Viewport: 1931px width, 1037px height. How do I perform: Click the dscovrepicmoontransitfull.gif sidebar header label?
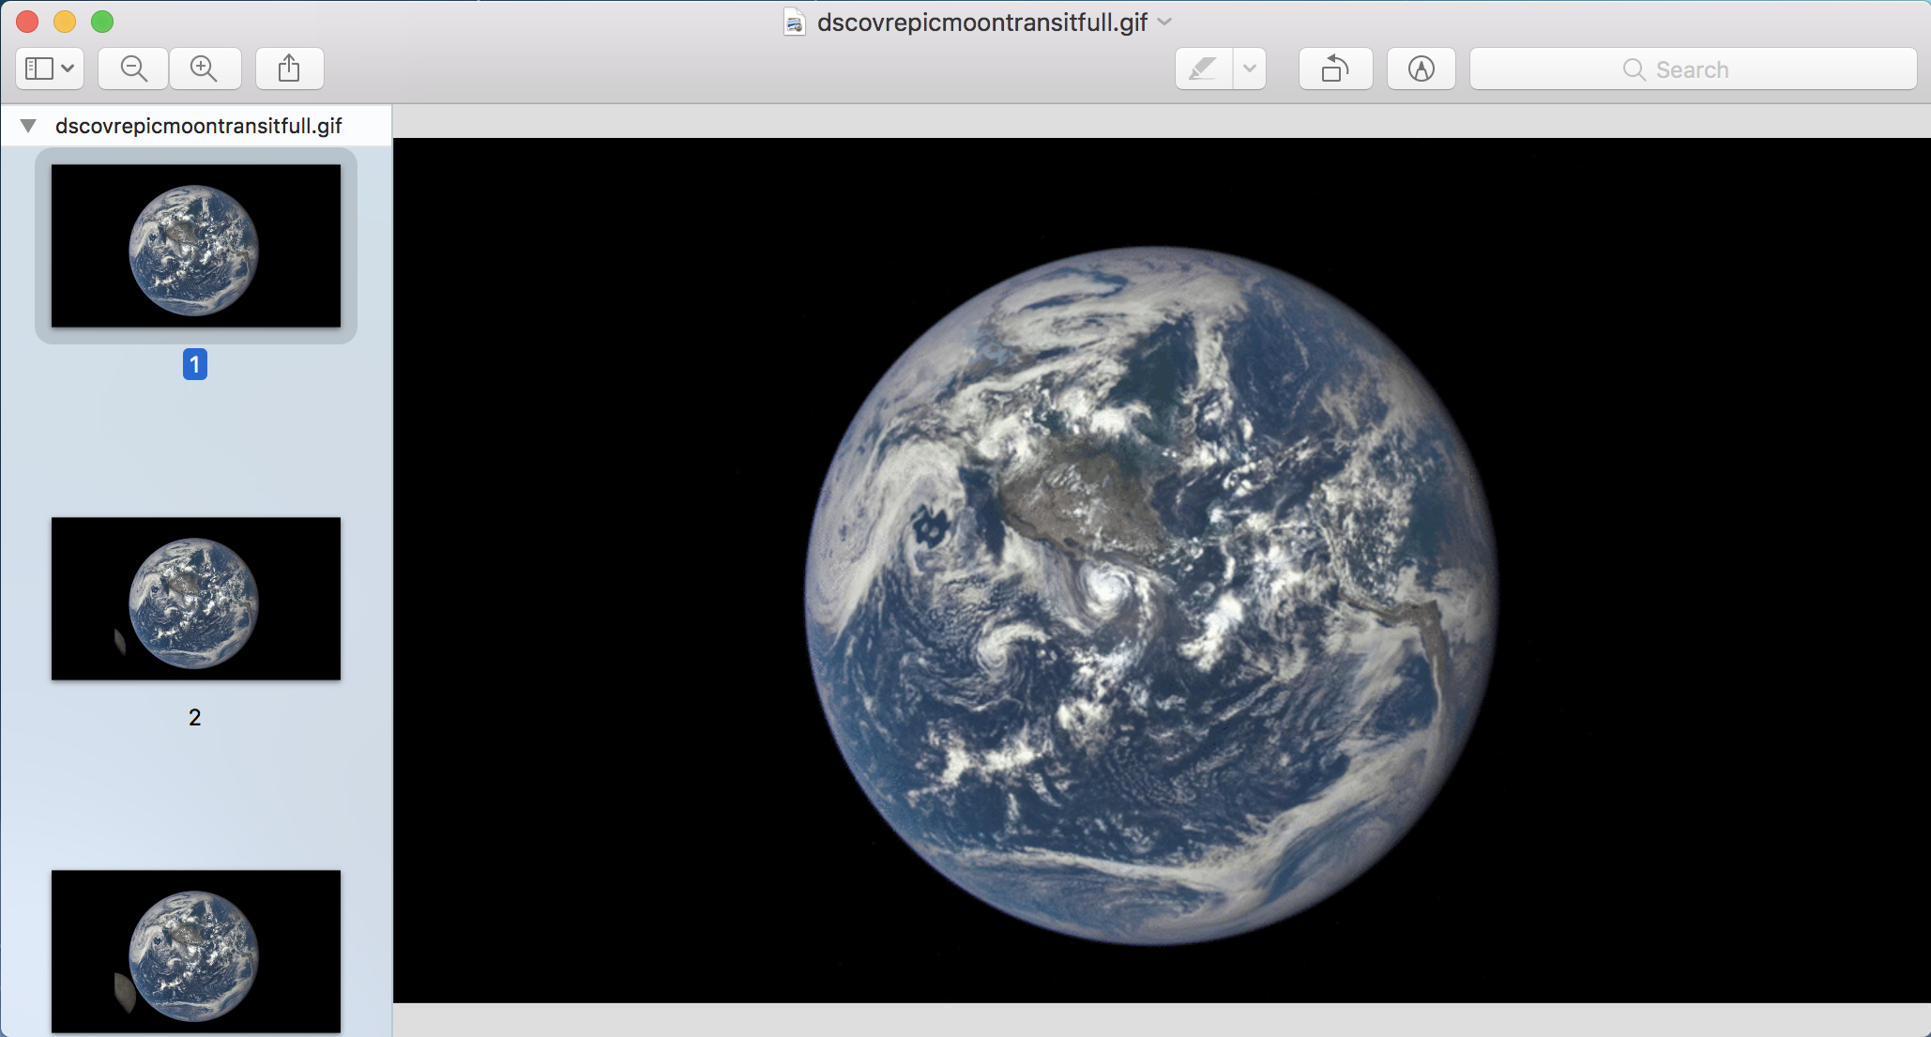[x=198, y=126]
